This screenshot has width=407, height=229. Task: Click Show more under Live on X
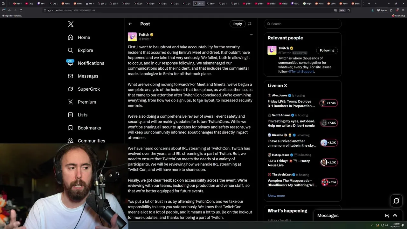point(276,196)
